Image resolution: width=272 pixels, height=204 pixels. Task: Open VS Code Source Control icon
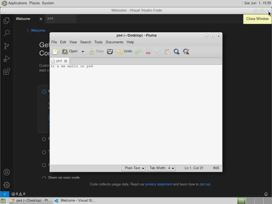tap(6, 46)
